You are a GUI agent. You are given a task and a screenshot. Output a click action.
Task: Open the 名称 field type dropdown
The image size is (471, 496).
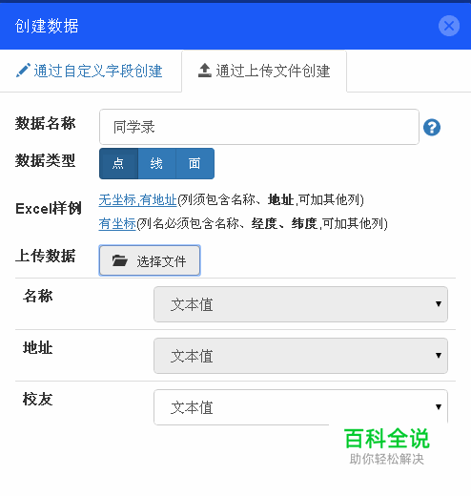[x=300, y=304]
